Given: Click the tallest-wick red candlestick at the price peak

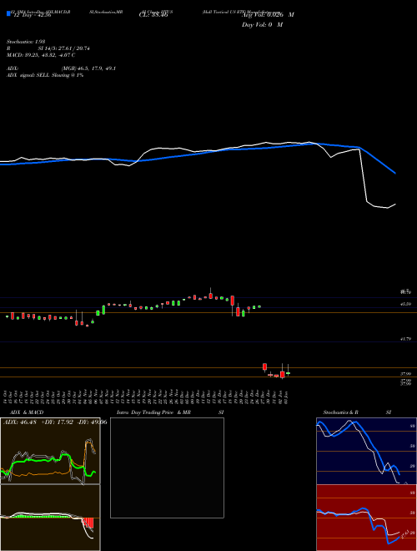Looking at the screenshot, I should pos(211,295).
